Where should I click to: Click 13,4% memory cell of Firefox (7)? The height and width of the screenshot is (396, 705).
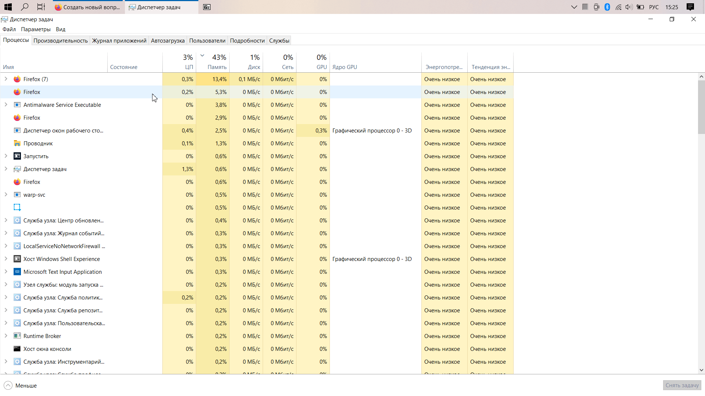[213, 79]
